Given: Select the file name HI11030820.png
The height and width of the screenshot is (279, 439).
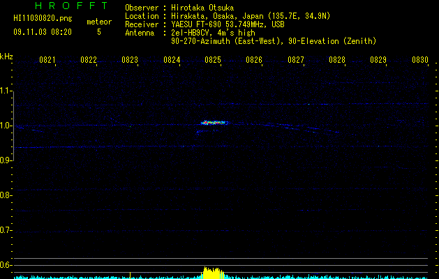Looking at the screenshot, I should [x=43, y=18].
